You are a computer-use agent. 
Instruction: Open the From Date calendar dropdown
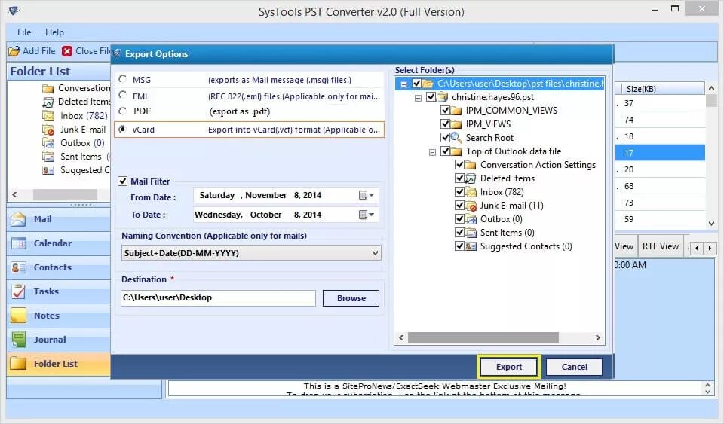[367, 195]
